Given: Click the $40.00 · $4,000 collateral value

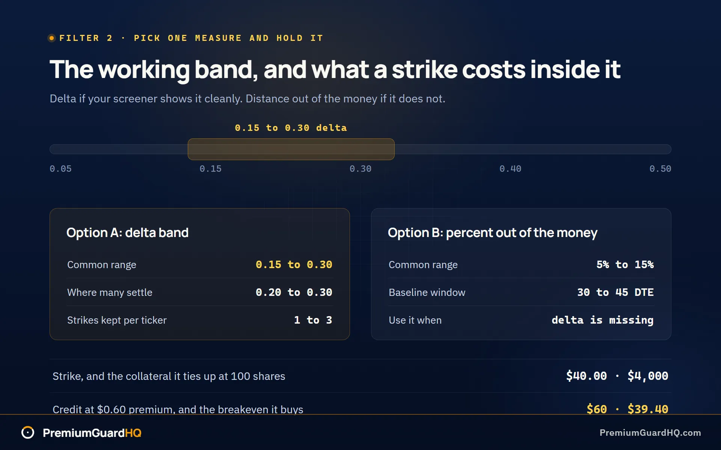Looking at the screenshot, I should click(x=617, y=376).
